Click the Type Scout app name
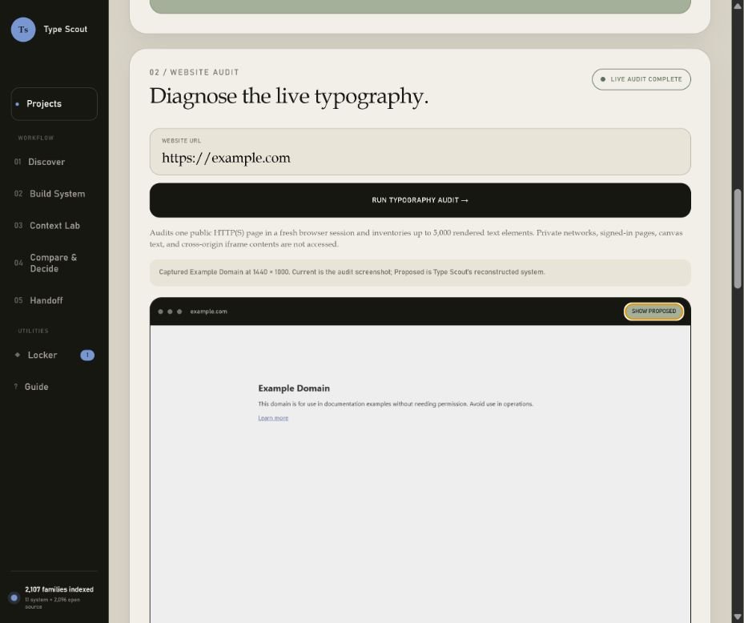Screen dimensions: 744x623 pos(66,30)
